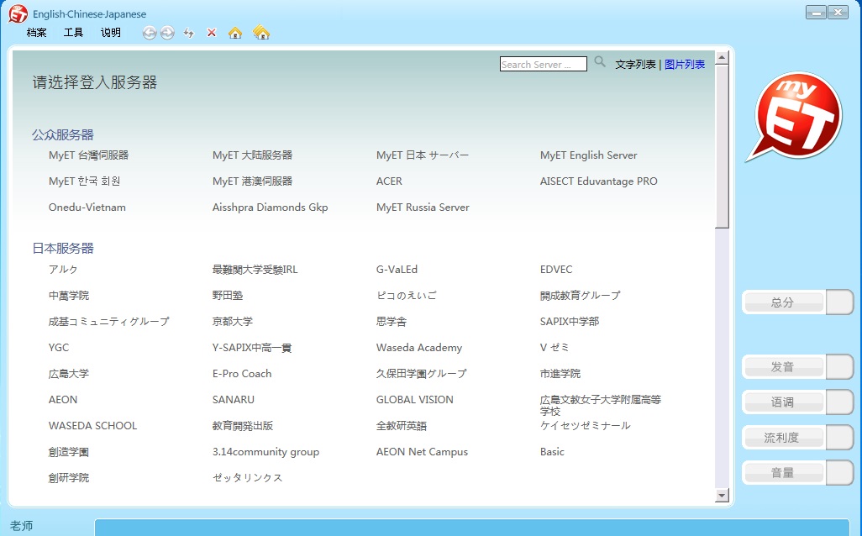Click the back navigation arrow icon
This screenshot has width=862, height=536.
[x=149, y=33]
